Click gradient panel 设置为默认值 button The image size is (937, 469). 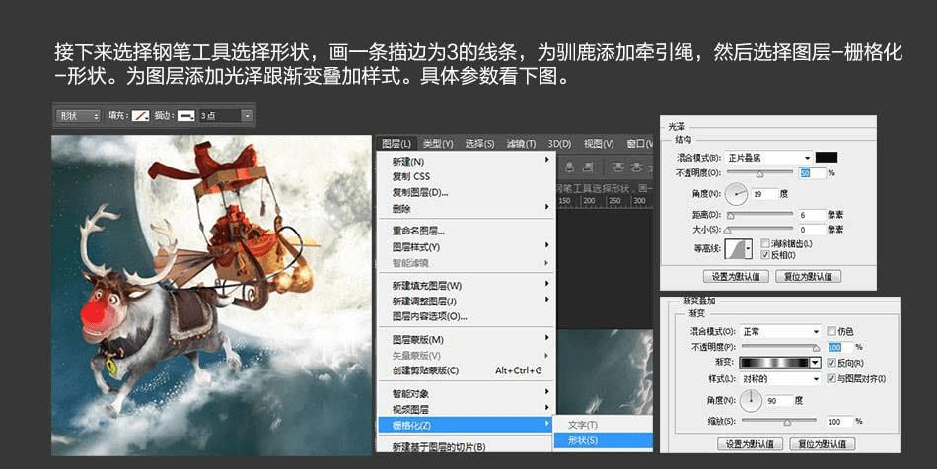click(750, 444)
